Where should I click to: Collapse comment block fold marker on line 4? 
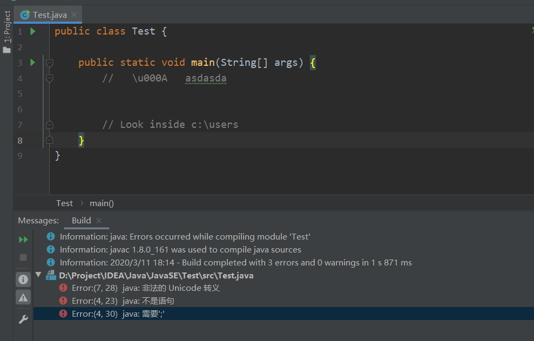click(x=49, y=79)
